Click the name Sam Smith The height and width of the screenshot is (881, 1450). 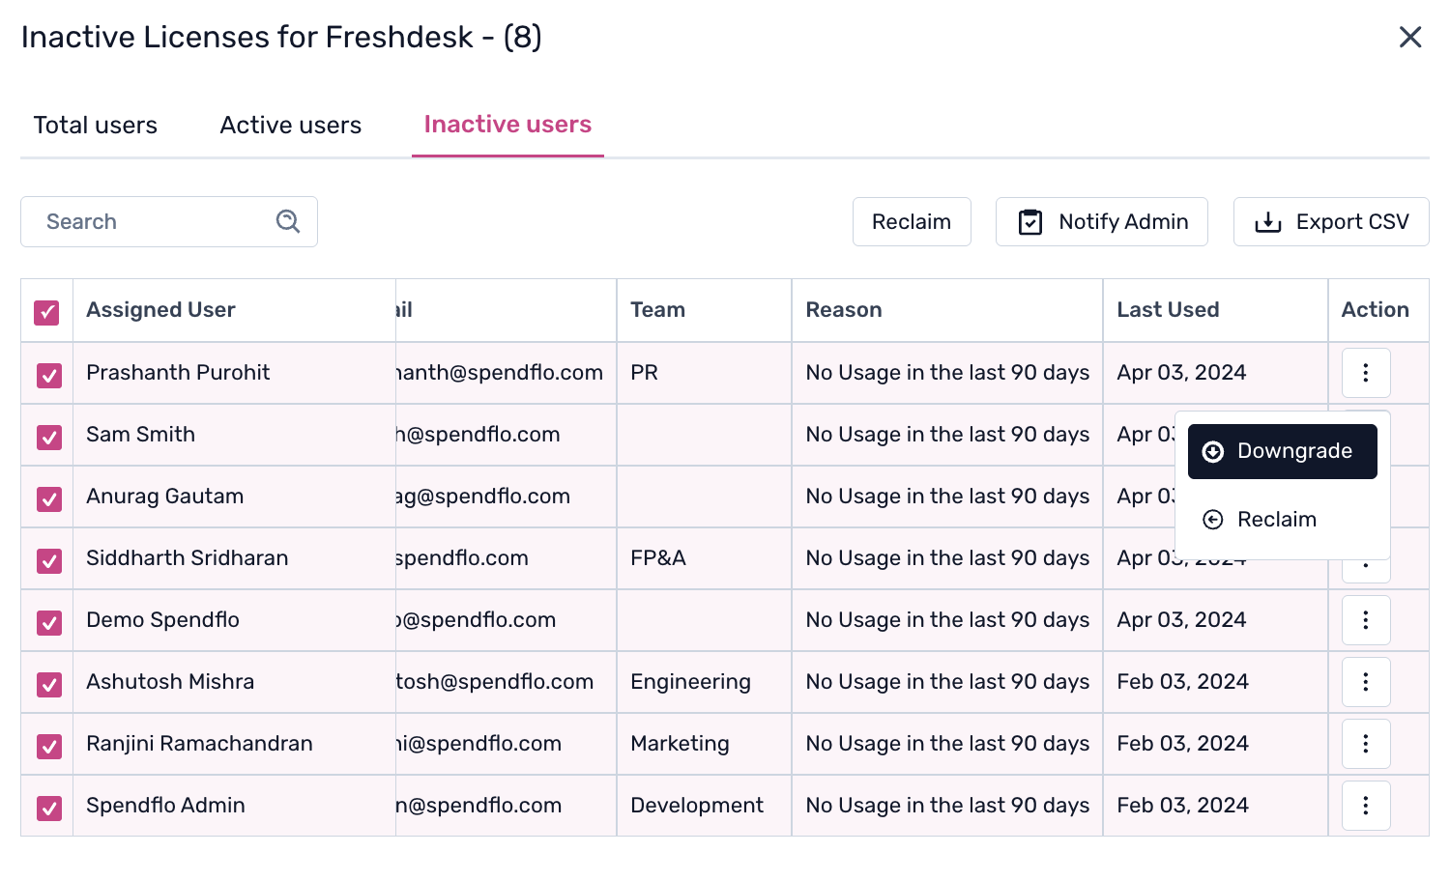pyautogui.click(x=141, y=435)
